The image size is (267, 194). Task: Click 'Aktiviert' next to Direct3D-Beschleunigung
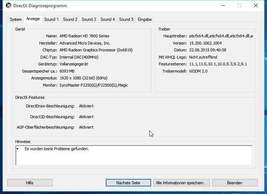[x=86, y=117]
